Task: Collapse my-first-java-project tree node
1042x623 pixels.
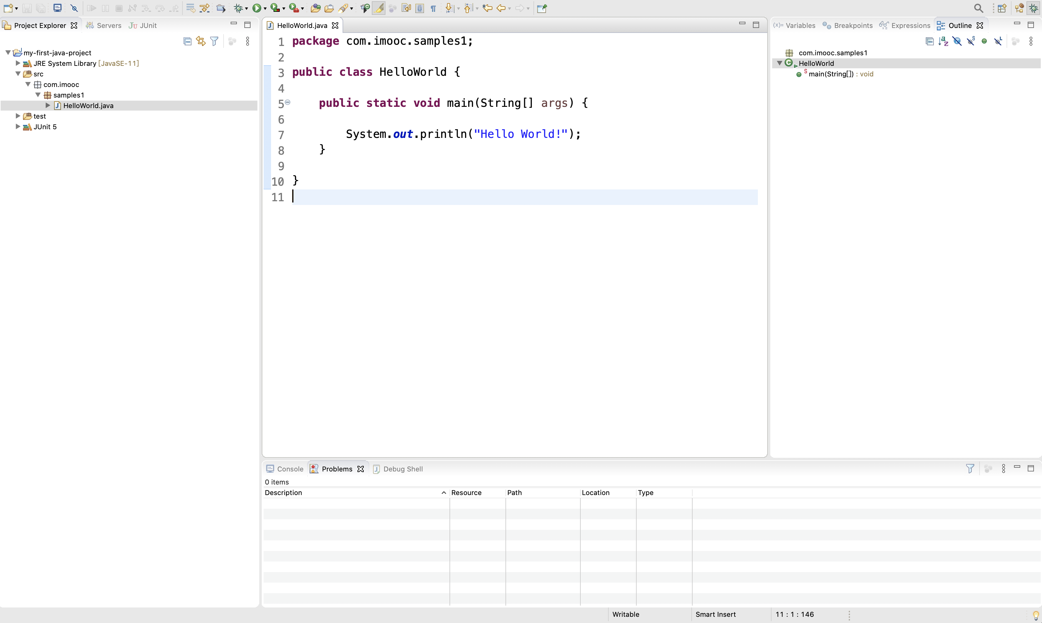Action: click(x=8, y=52)
